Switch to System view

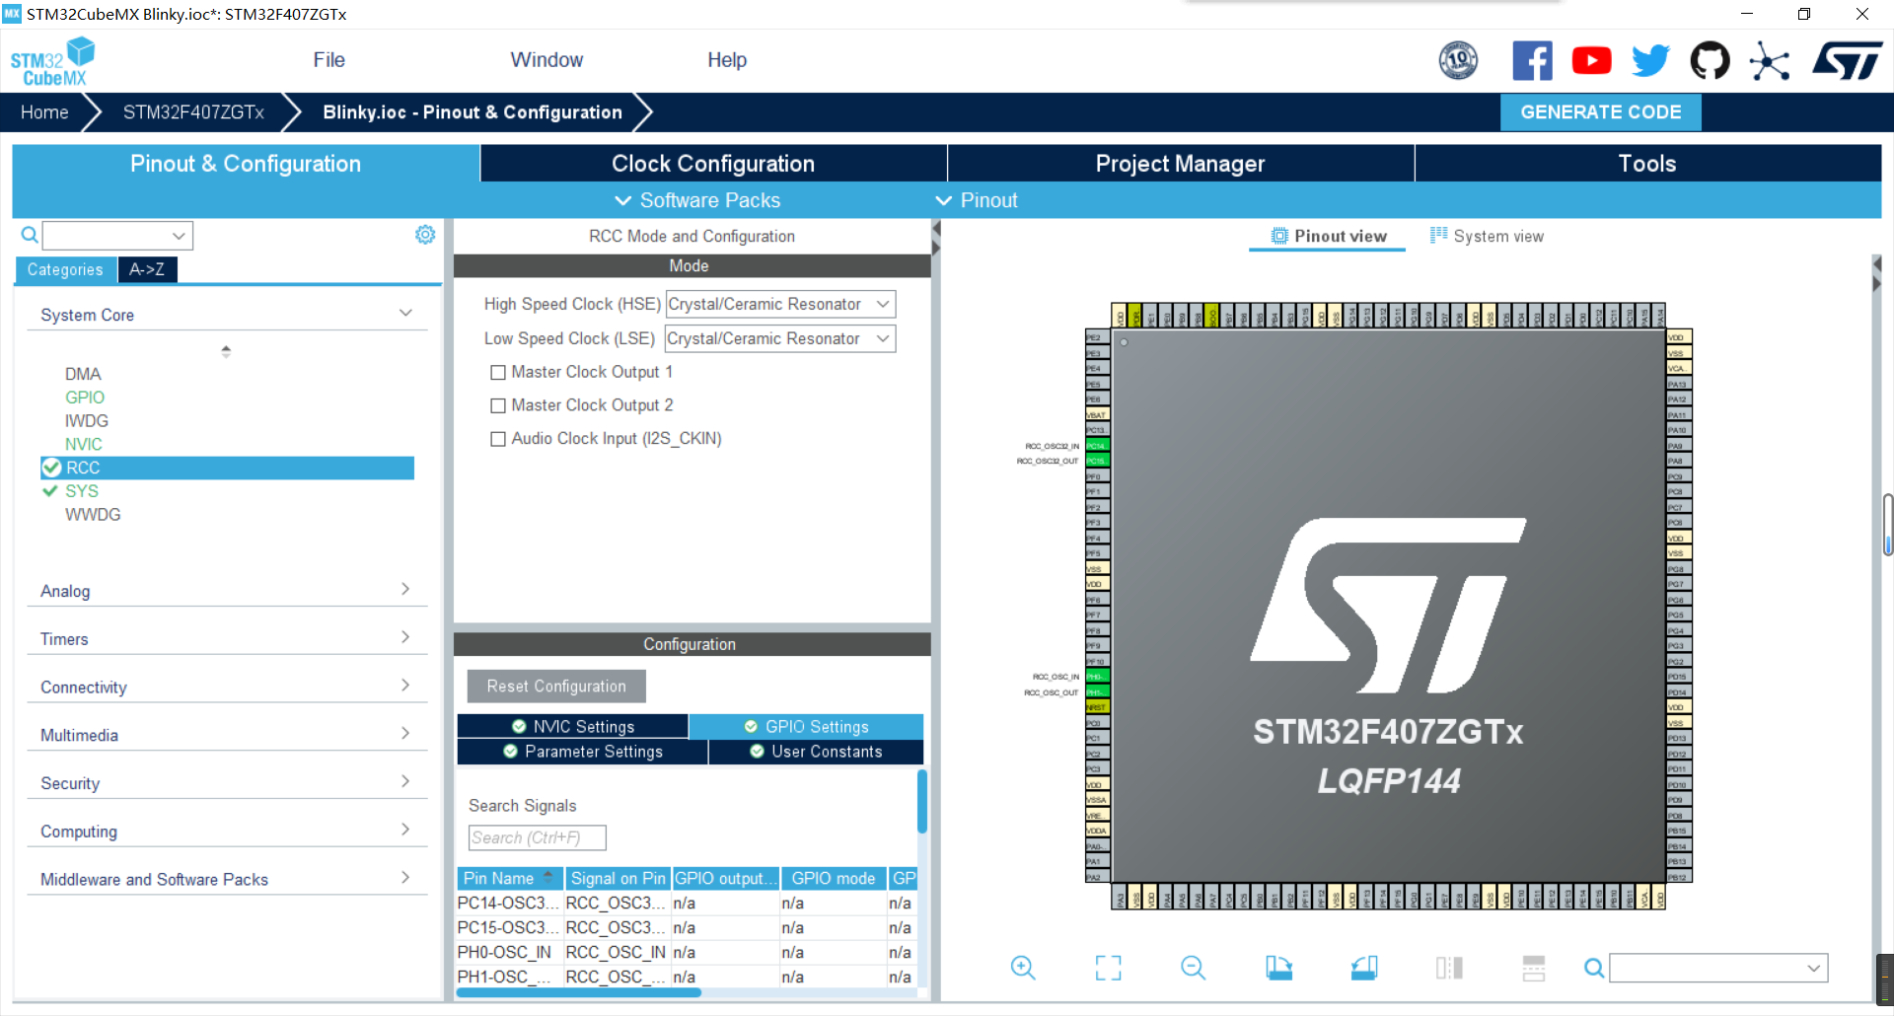1487,237
